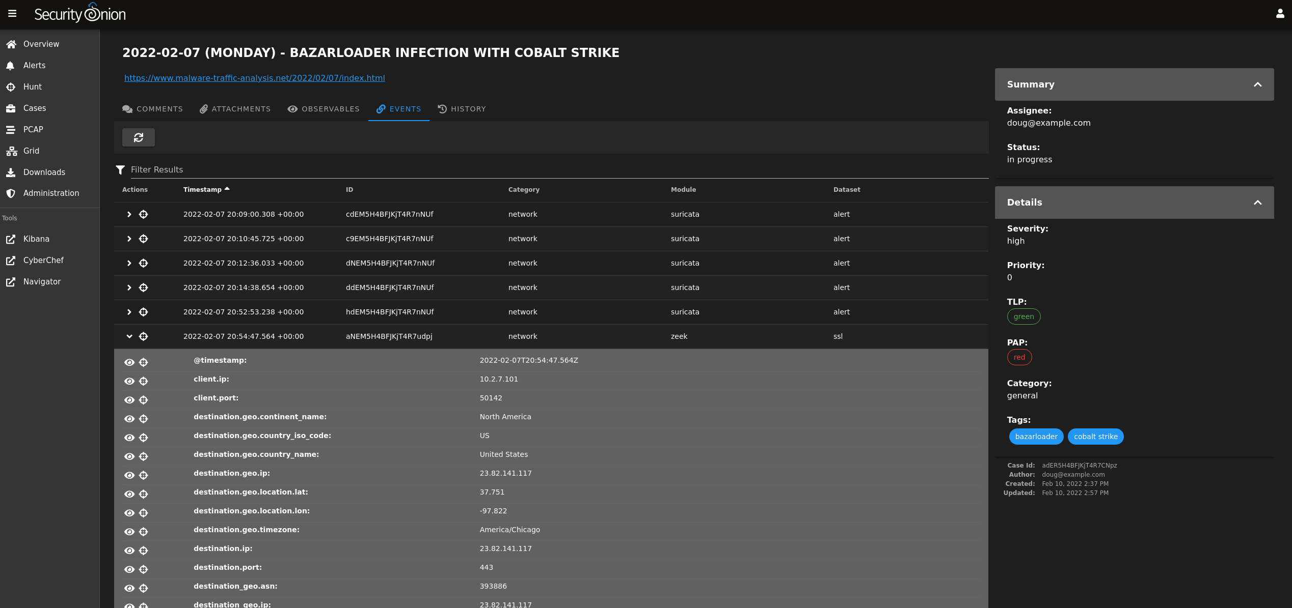Hunt on zeek event aNEM5H4BFJKjT4R7udpj
Image resolution: width=1292 pixels, height=608 pixels.
pyautogui.click(x=144, y=337)
